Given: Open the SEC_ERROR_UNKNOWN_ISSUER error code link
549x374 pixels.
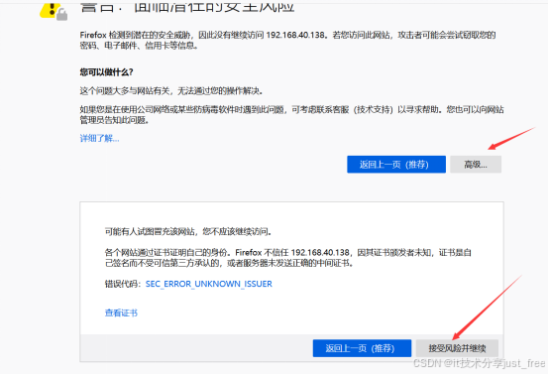Looking at the screenshot, I should (209, 284).
